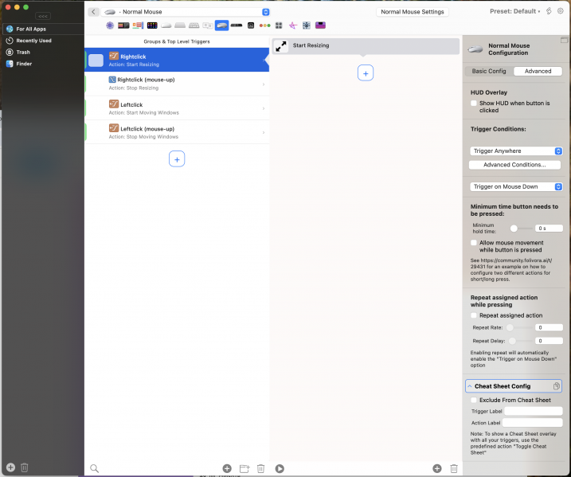This screenshot has width=571, height=477.
Task: Check Allow mouse movement while button pressed
Action: 474,243
